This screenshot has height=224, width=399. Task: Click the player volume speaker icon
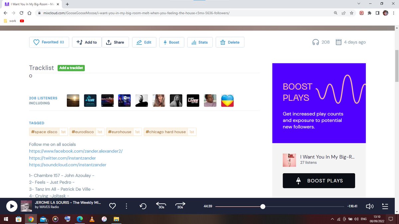[x=369, y=206]
